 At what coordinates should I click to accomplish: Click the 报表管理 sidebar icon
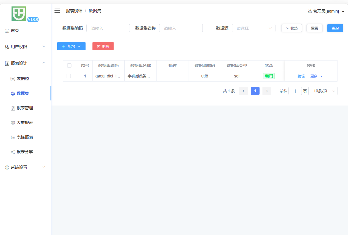(x=13, y=108)
